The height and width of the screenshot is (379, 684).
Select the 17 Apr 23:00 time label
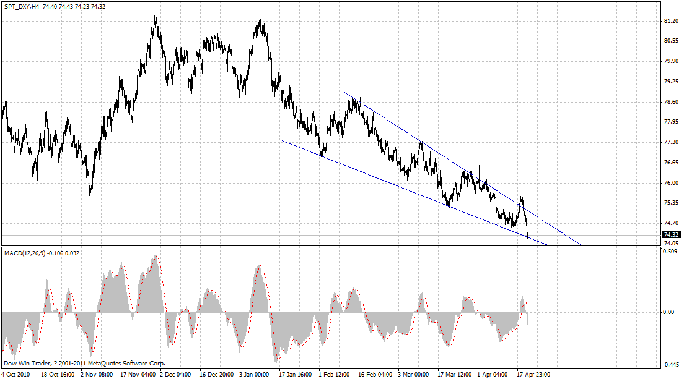[x=533, y=374]
